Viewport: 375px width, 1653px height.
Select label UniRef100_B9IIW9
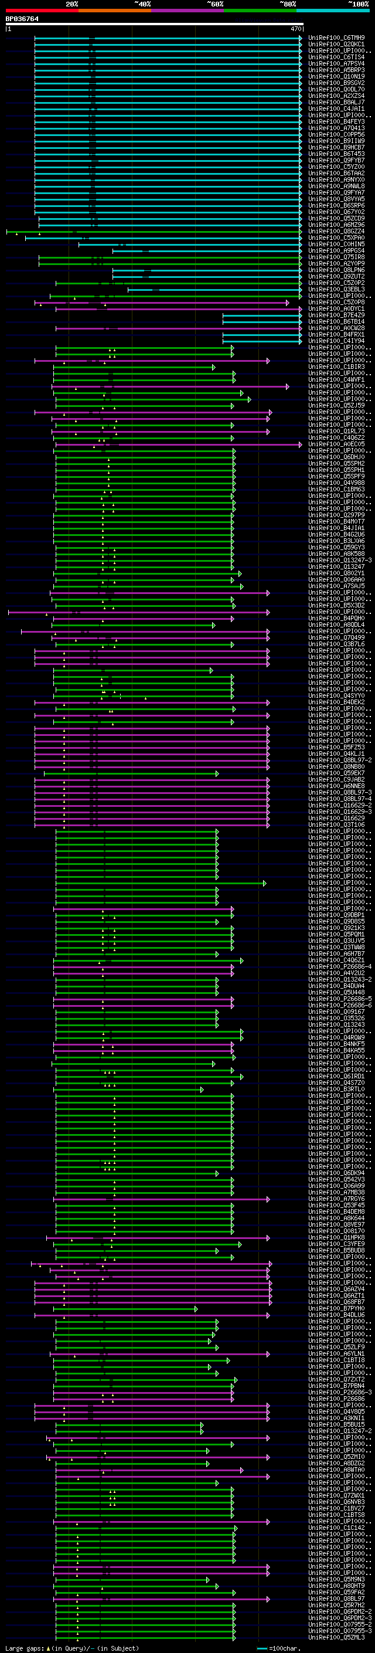point(336,141)
